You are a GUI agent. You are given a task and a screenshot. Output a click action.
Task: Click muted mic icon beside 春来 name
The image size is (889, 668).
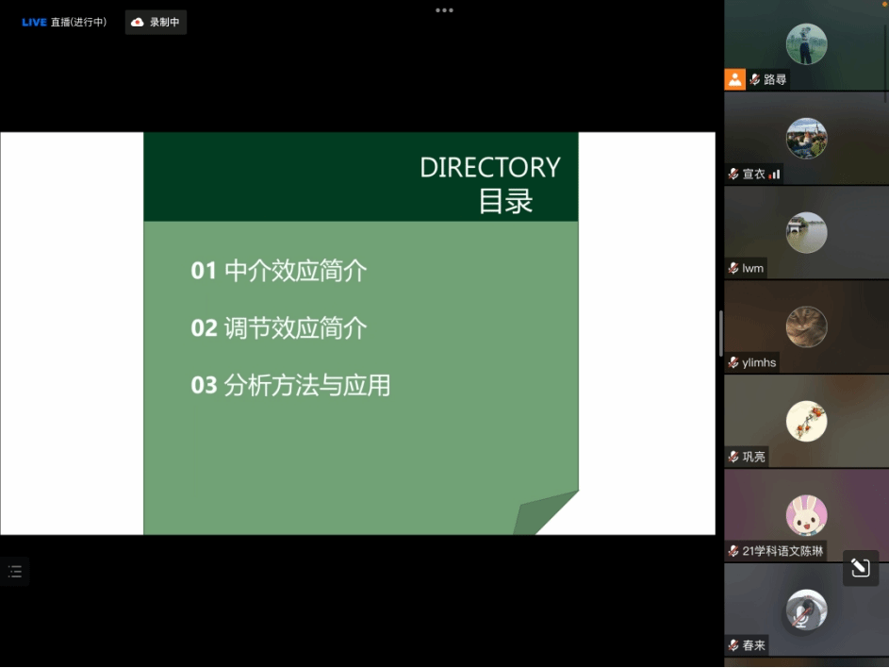pos(733,645)
